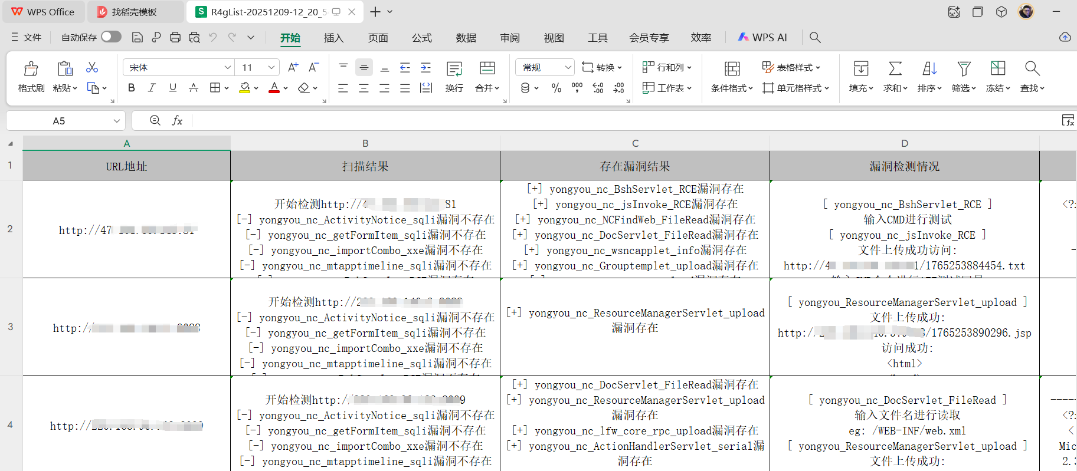Click the 扫描结果 header cell
Viewport: 1077px width, 471px height.
[x=365, y=166]
